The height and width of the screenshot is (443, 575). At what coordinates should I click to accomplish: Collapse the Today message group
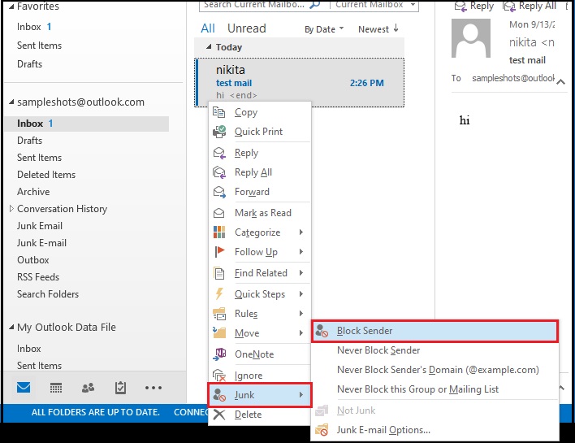pos(208,48)
